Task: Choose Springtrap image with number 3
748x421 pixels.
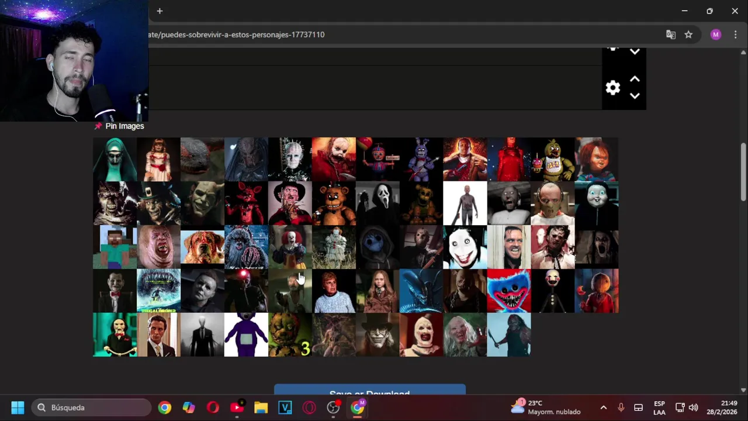Action: (x=290, y=334)
